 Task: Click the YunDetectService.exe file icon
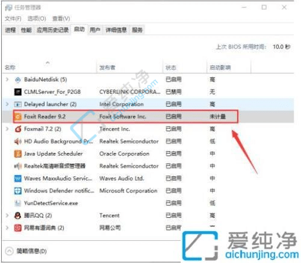pos(17,203)
